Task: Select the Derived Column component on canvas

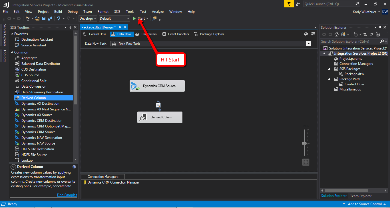Action: coord(160,117)
